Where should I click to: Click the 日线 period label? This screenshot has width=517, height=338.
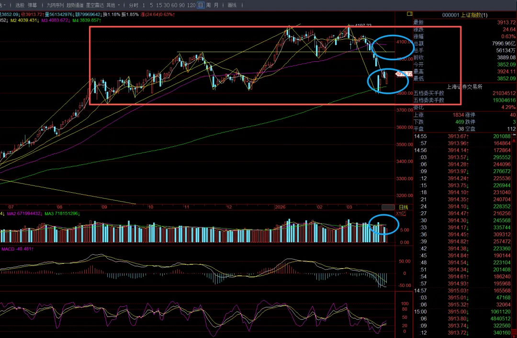(x=404, y=207)
